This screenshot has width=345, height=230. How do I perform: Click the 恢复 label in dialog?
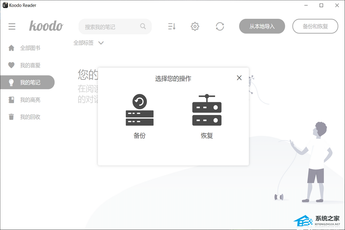coord(207,135)
